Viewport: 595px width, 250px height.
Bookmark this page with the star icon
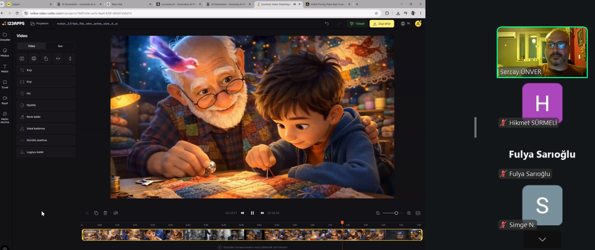tap(376, 13)
